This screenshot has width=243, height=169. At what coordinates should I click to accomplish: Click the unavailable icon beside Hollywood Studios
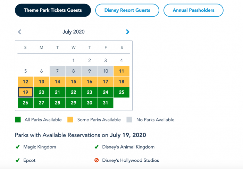(97, 160)
